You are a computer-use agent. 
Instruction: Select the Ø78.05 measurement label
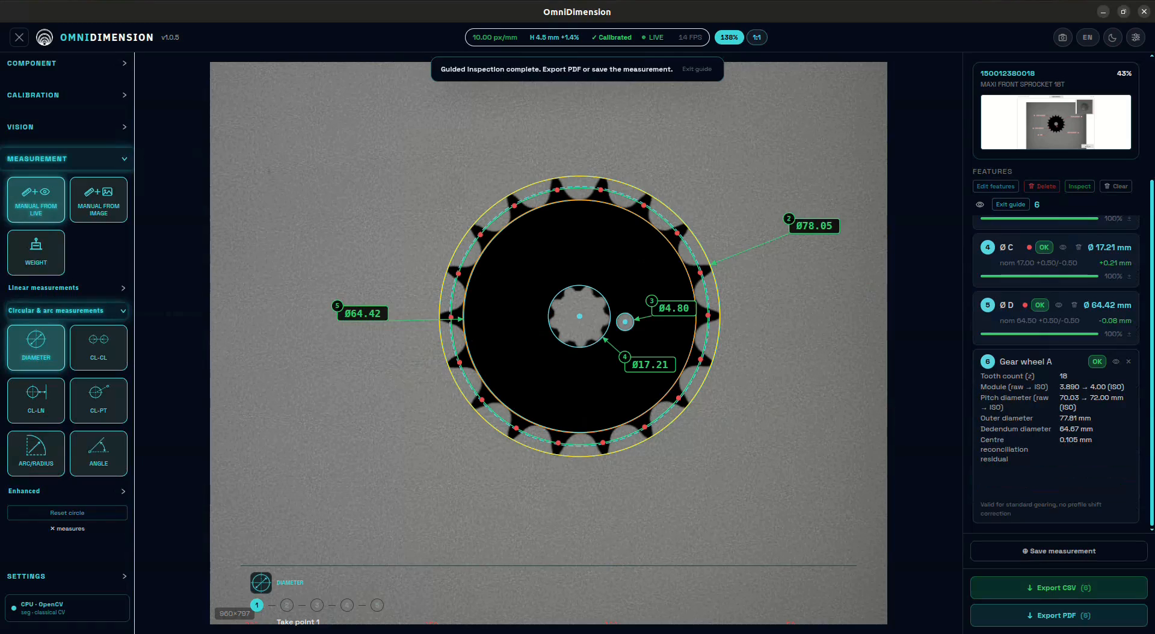click(x=814, y=226)
